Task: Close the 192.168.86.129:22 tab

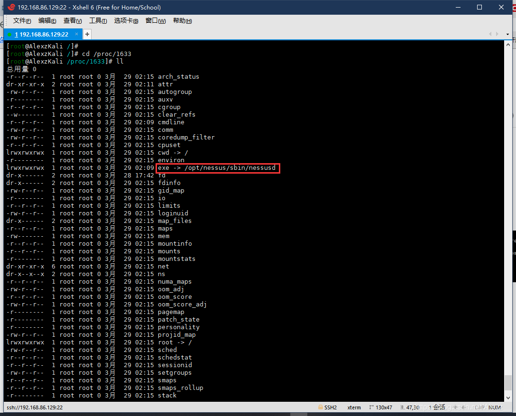Action: tap(77, 34)
